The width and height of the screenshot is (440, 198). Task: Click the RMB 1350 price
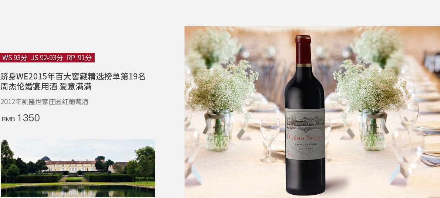(21, 118)
